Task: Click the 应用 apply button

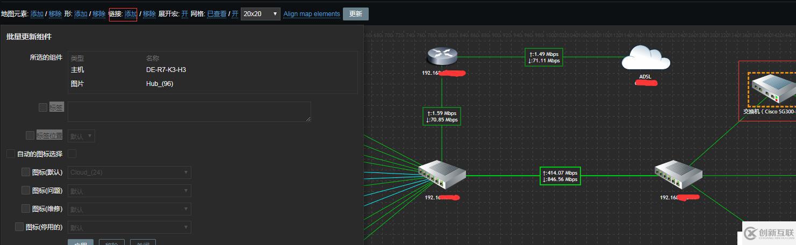Action: (81, 242)
